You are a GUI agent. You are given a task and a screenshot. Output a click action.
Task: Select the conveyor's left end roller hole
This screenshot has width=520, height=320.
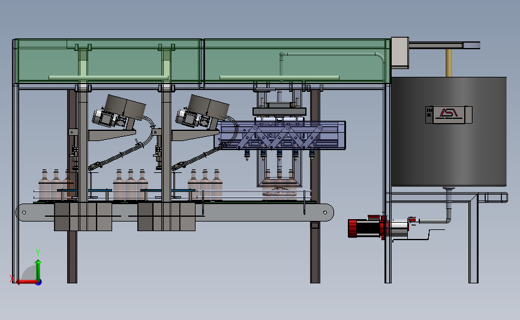click(24, 213)
